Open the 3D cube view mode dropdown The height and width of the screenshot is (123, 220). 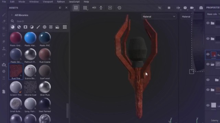[x=186, y=8]
